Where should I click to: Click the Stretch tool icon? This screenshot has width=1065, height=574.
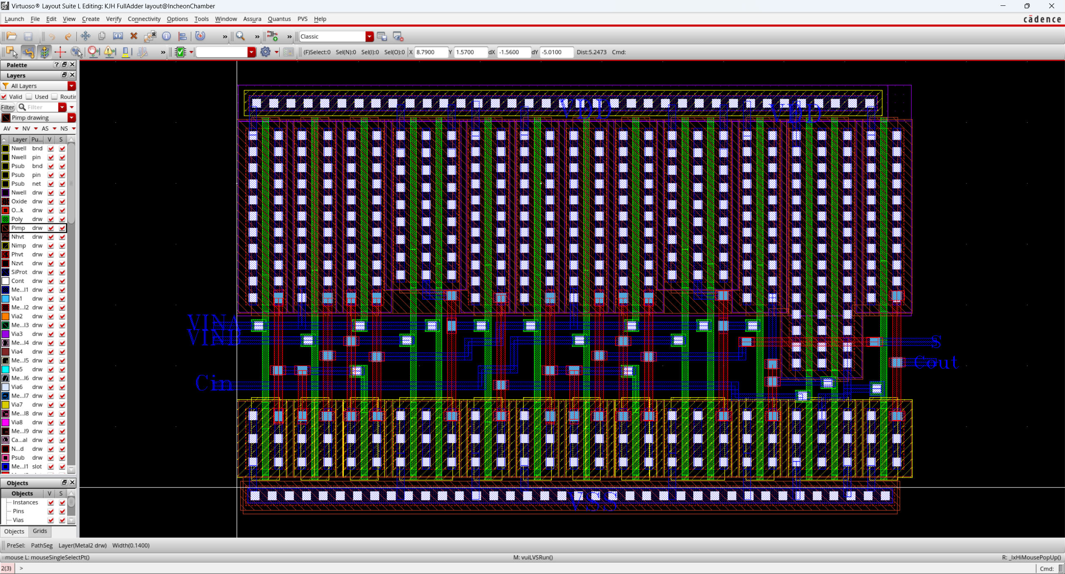click(118, 36)
